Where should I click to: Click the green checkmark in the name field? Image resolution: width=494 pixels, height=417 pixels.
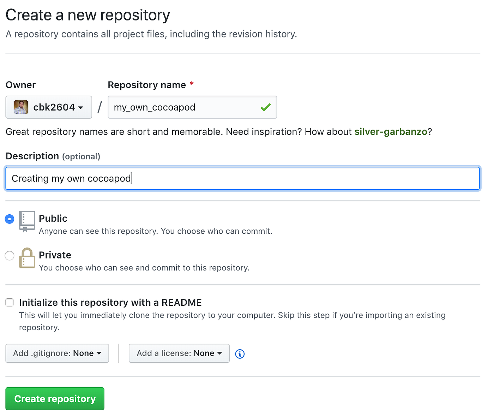tap(265, 107)
